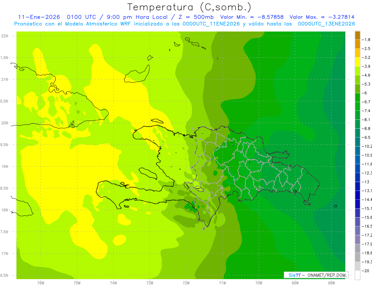Screen dimensions: 372x287
Task: Click the "17N" latitude axis label
Action: [x=4, y=254]
